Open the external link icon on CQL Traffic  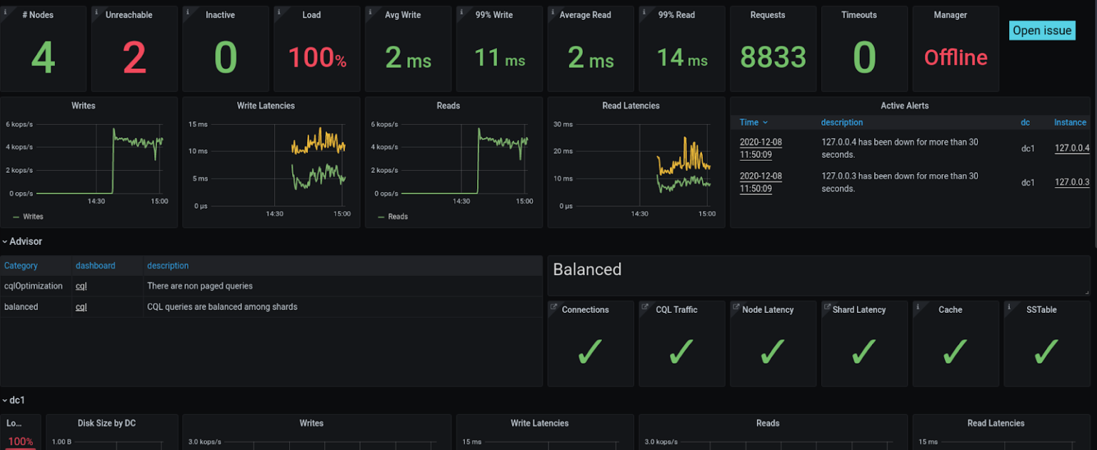click(644, 306)
